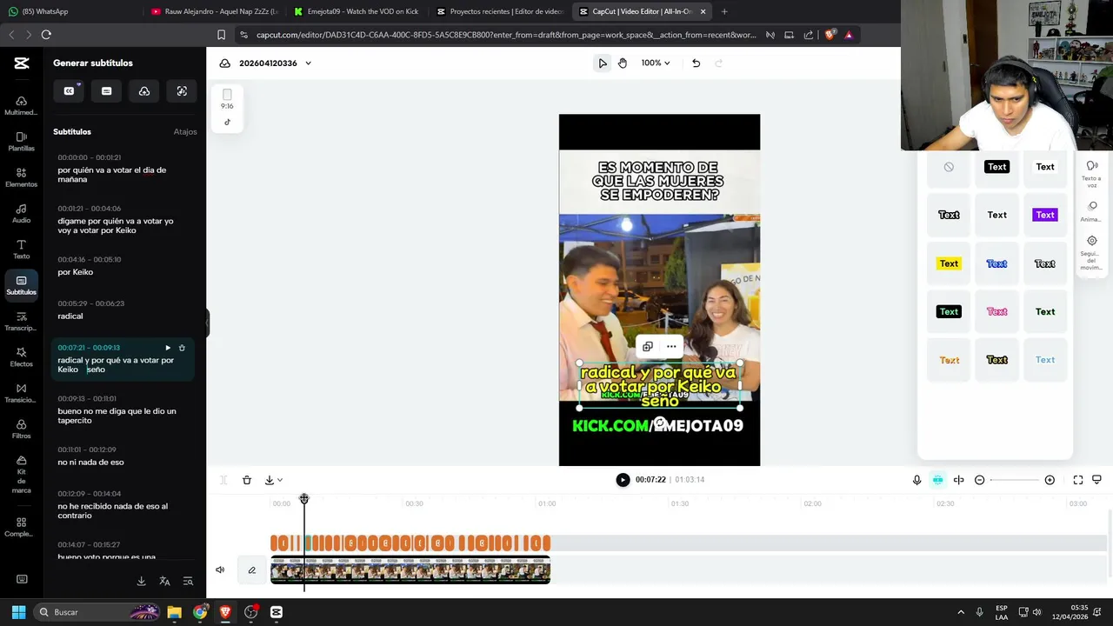Image resolution: width=1113 pixels, height=626 pixels.
Task: Open keyboard shortcuts icon at sidebar bottom
Action: tap(22, 579)
